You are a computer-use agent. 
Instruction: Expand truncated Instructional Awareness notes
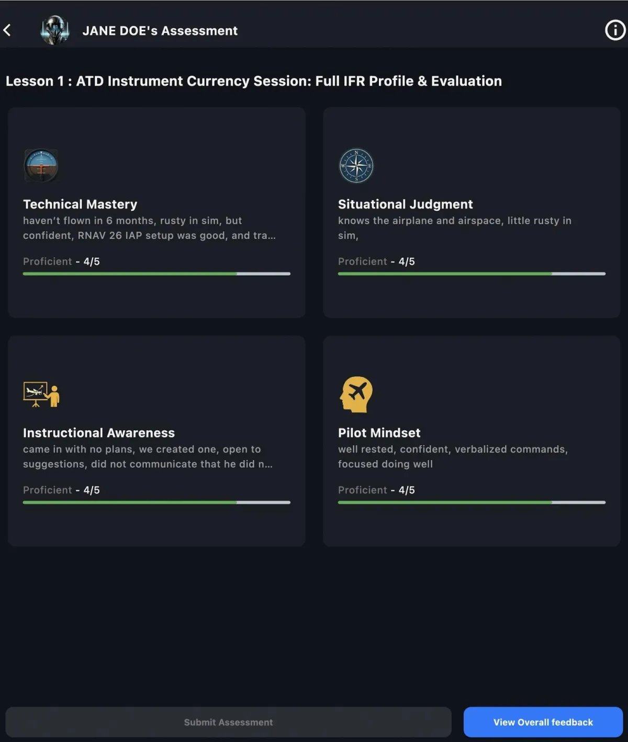pyautogui.click(x=148, y=457)
